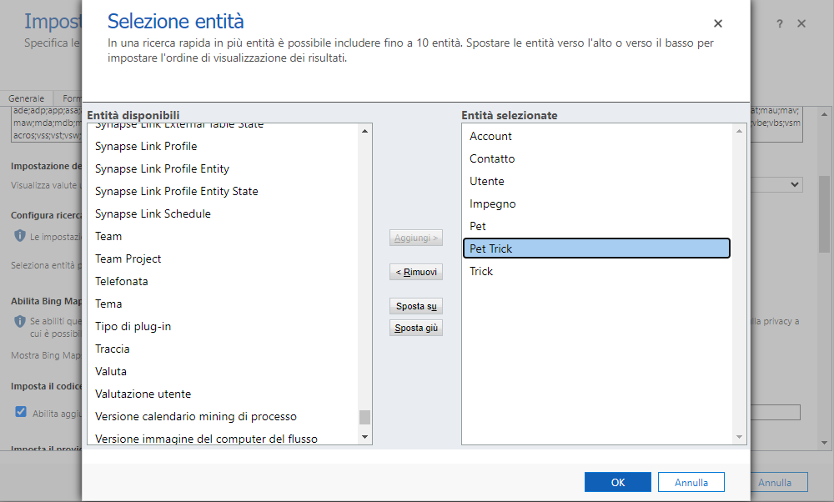
Task: Confirm entity selection with OK
Action: [617, 481]
